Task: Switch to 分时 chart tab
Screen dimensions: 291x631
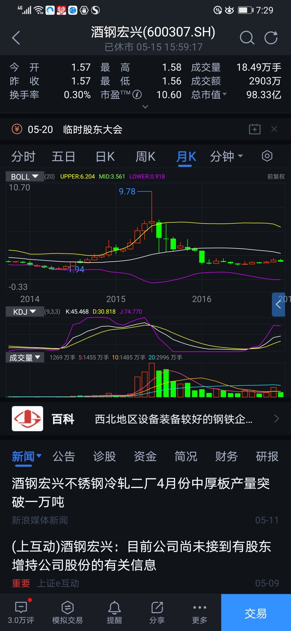Action: coord(23,156)
